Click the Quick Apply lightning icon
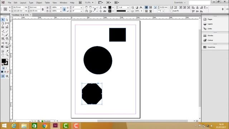 (x=223, y=9)
